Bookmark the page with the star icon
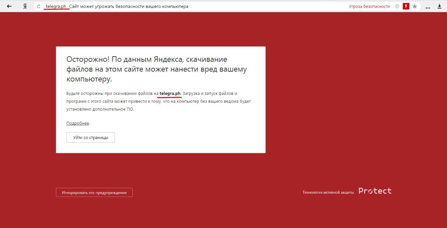This screenshot has height=228, width=447. click(415, 6)
